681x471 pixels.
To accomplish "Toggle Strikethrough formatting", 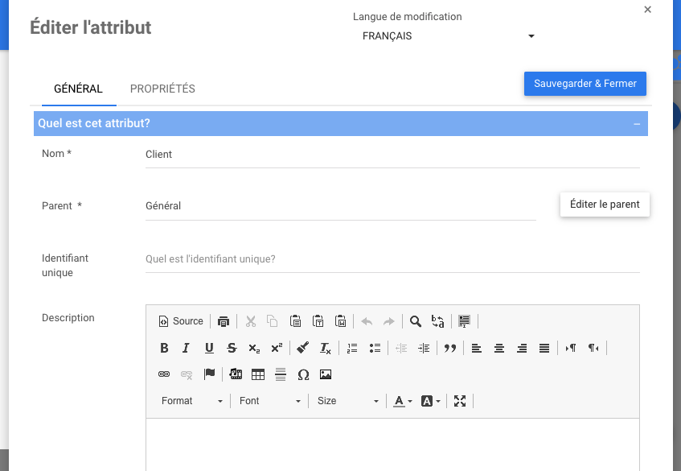I will click(232, 348).
